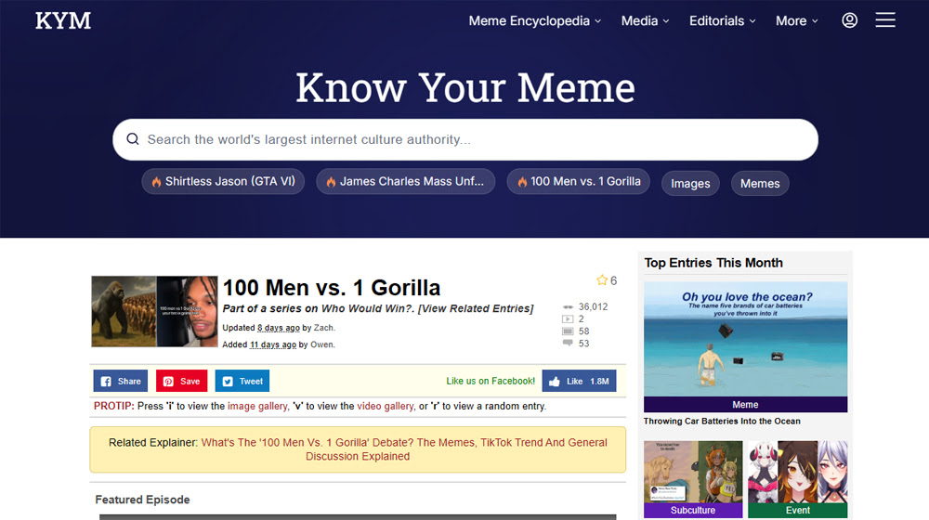Expand the Editorials dropdown menu
Screen dimensions: 929x520
[722, 20]
